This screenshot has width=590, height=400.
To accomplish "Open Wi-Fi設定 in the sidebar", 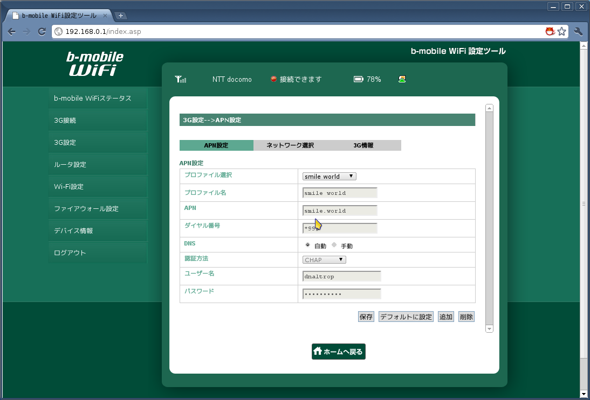I will point(98,187).
